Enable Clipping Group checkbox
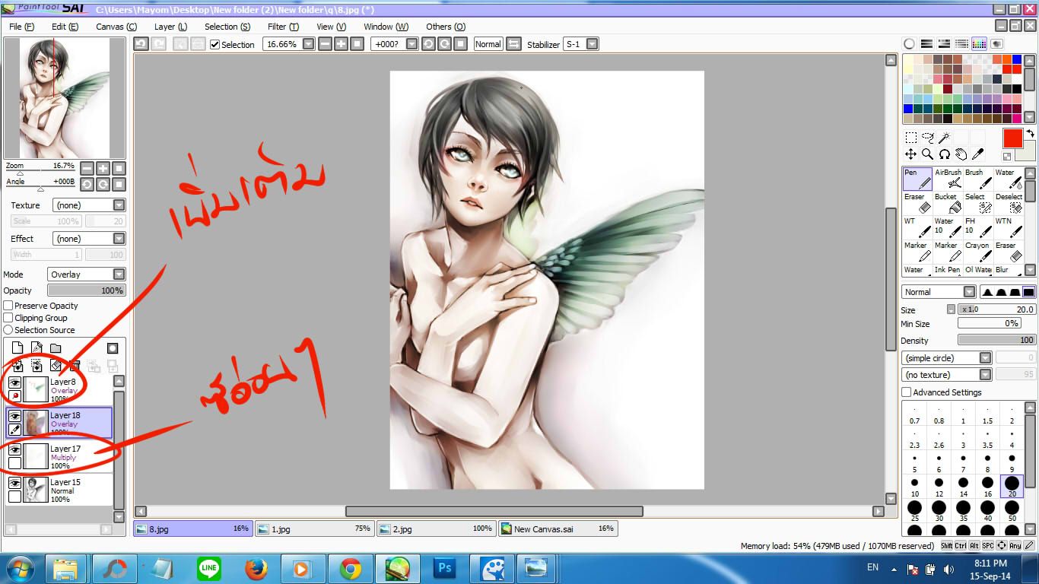This screenshot has height=584, width=1039. click(x=8, y=318)
